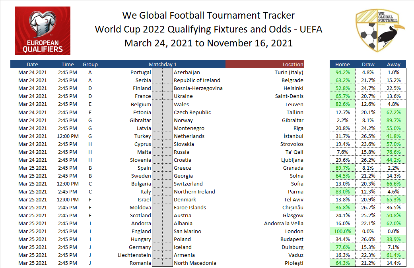Click the Draw odds column header

[368, 64]
